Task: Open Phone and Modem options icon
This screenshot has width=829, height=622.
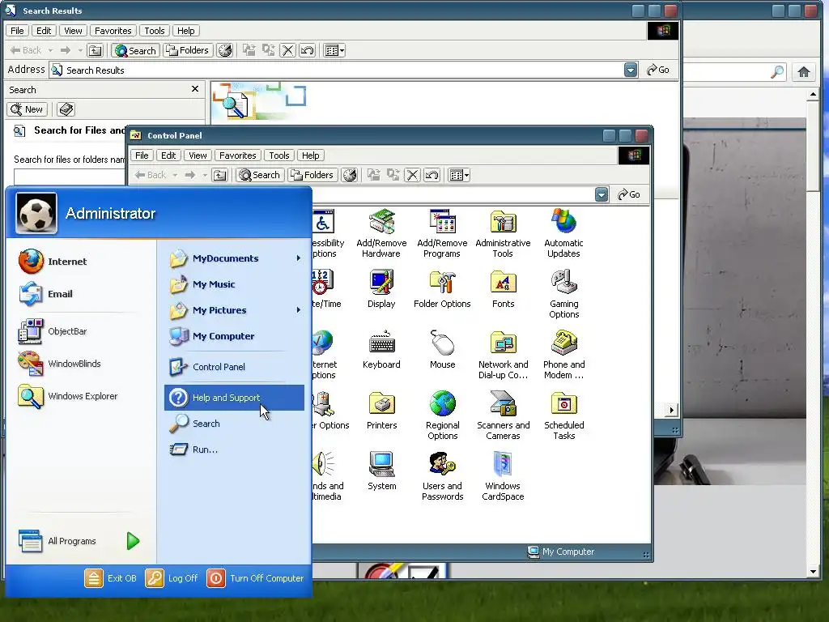Action: [563, 355]
